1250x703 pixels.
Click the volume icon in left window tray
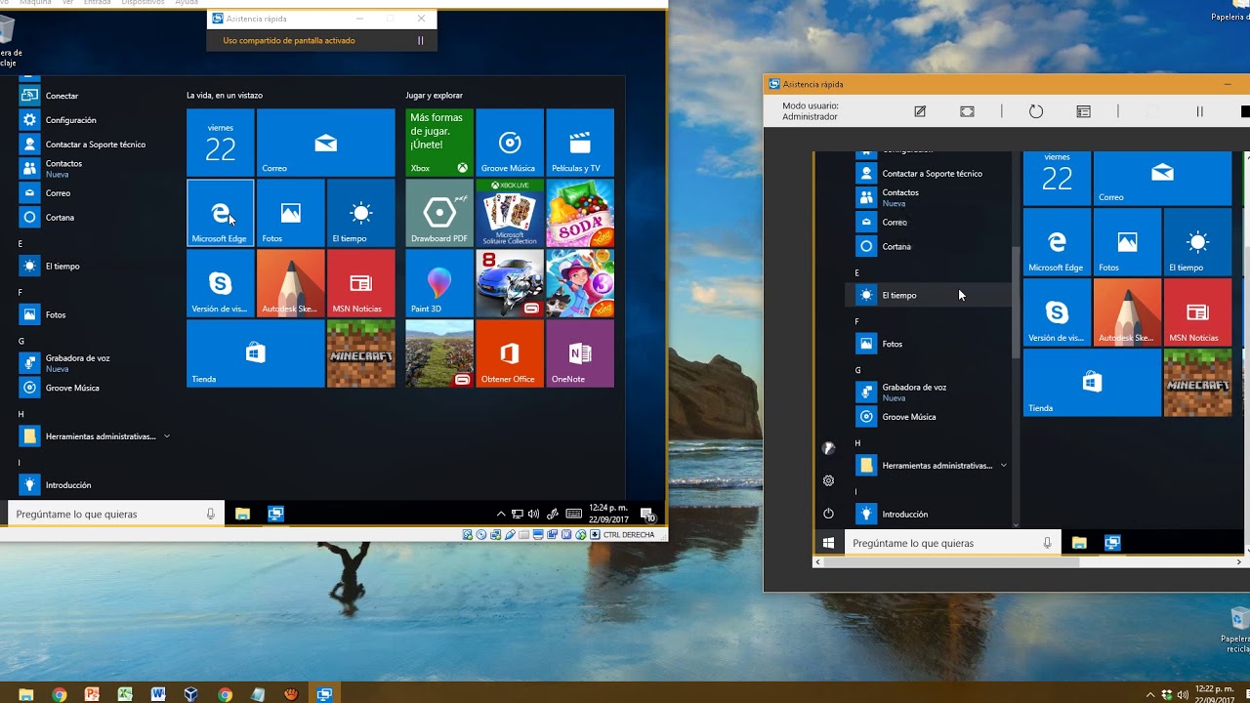[x=533, y=514]
